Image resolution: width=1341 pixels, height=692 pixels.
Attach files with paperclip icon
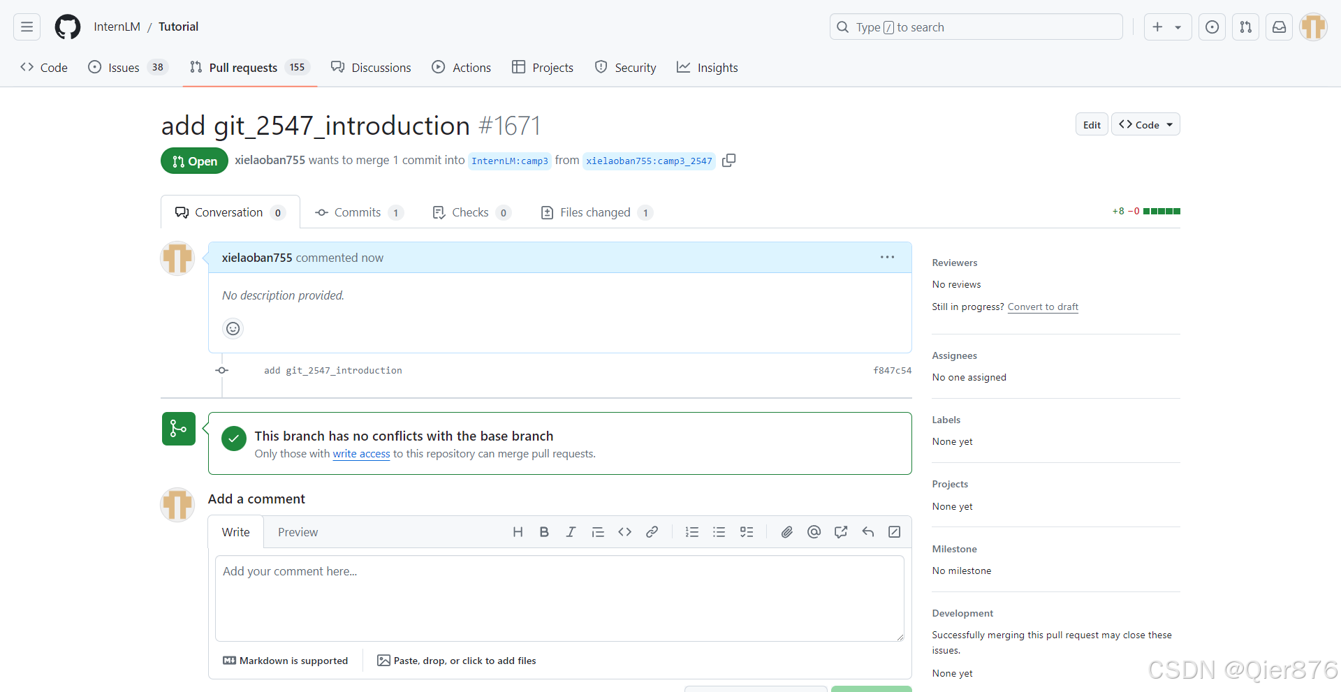(786, 532)
